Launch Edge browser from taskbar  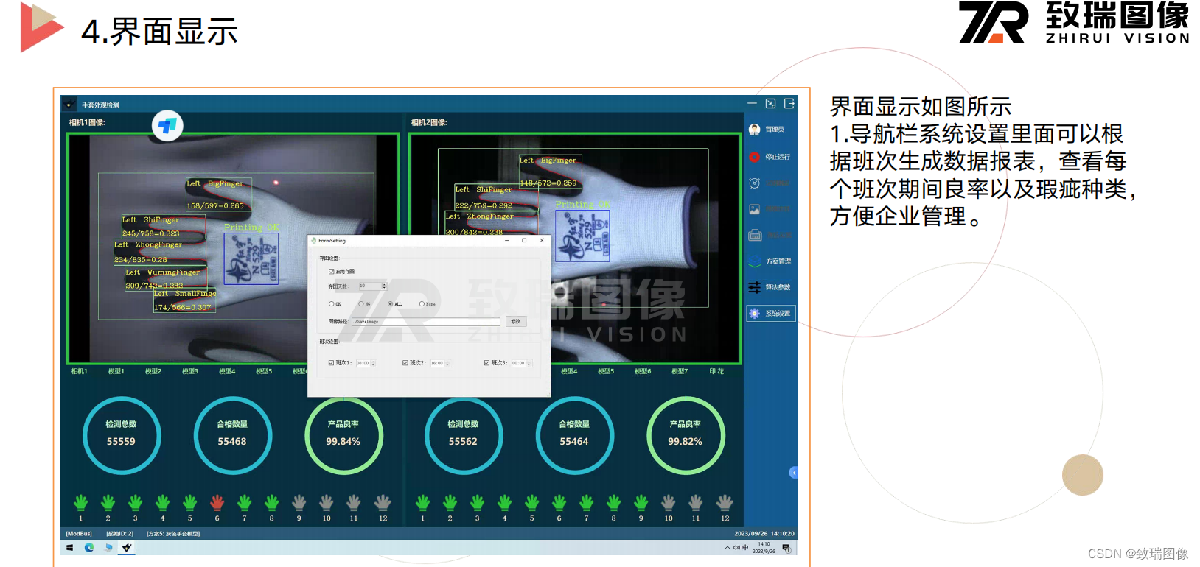click(x=89, y=548)
